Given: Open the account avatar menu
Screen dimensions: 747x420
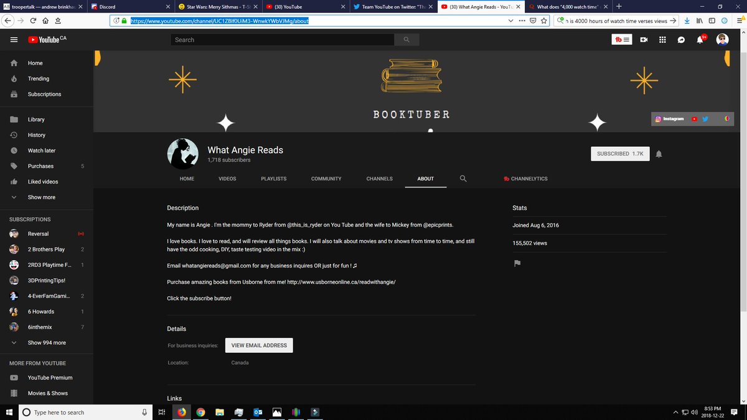Looking at the screenshot, I should tap(722, 40).
